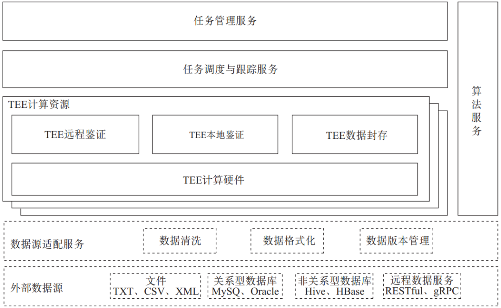Select the 任务调度与跟踪服务 block
This screenshot has width=501, height=308.
click(x=225, y=69)
